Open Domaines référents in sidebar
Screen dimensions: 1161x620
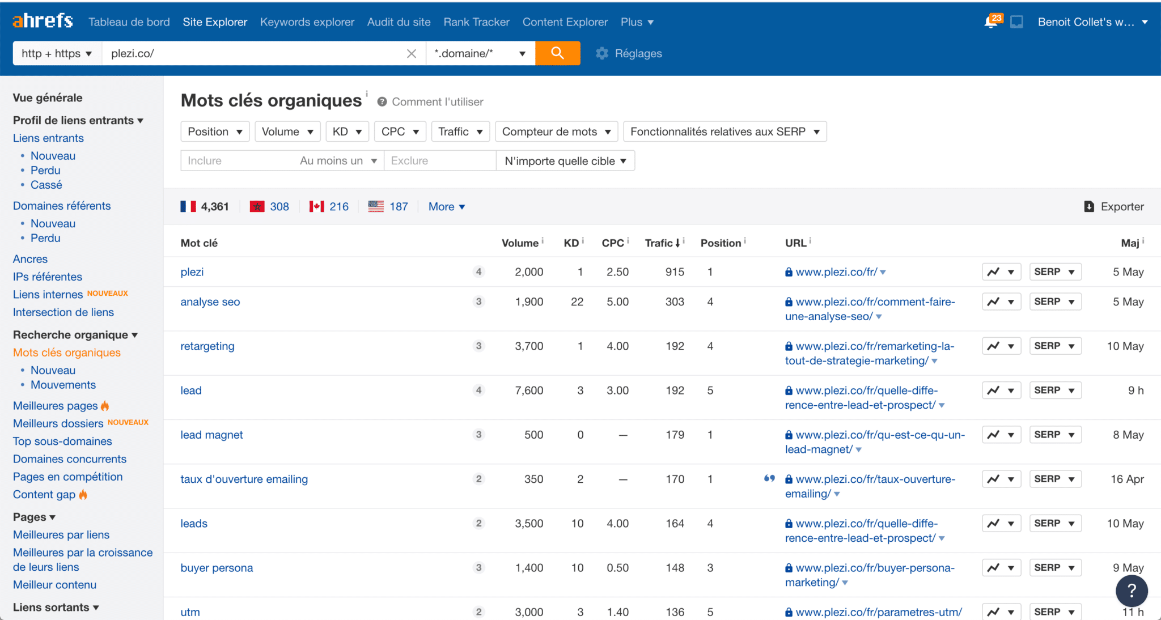click(62, 206)
